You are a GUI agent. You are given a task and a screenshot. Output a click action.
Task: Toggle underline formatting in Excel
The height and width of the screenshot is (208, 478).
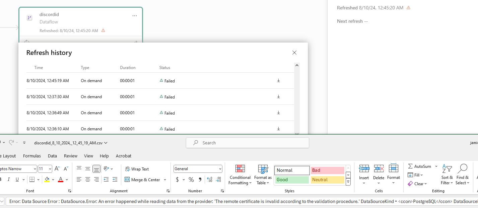point(17,180)
